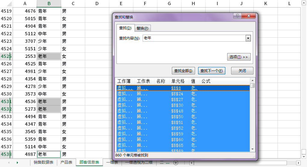Viewport: 307px width, 167px height.
Task: Click the results list scrollbar thumb
Action: click(253, 86)
